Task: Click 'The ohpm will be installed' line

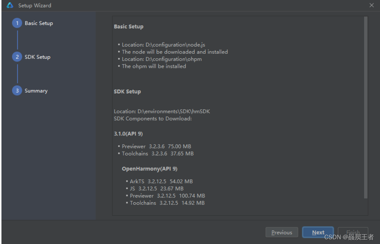Action: [x=154, y=66]
